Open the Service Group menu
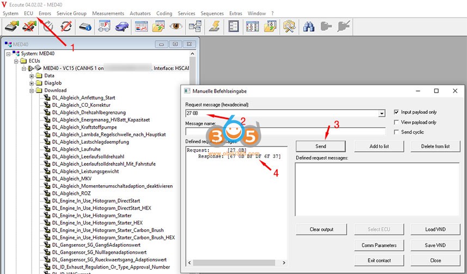The height and width of the screenshot is (274, 467). click(71, 14)
